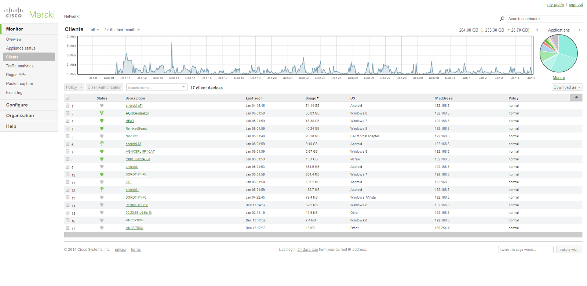The width and height of the screenshot is (587, 286).
Task: Click the gray status icon for ZTE client
Action: click(102, 182)
